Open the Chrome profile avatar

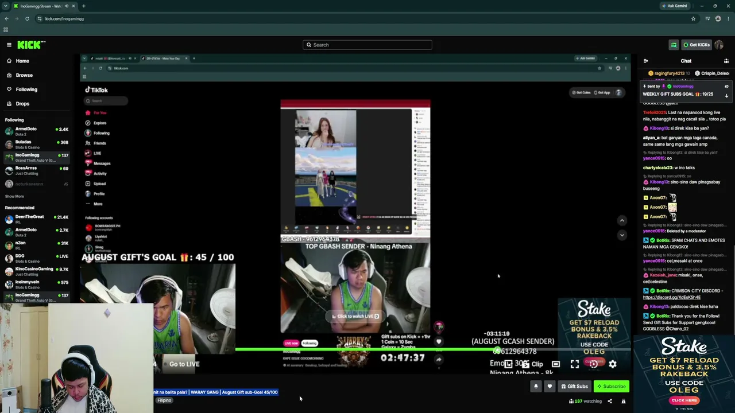pyautogui.click(x=718, y=18)
